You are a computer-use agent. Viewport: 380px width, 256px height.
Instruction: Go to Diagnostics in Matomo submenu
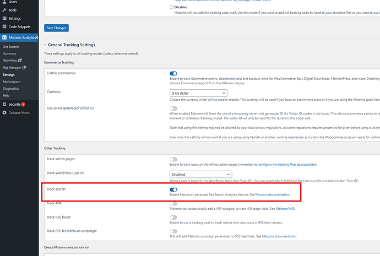point(11,88)
